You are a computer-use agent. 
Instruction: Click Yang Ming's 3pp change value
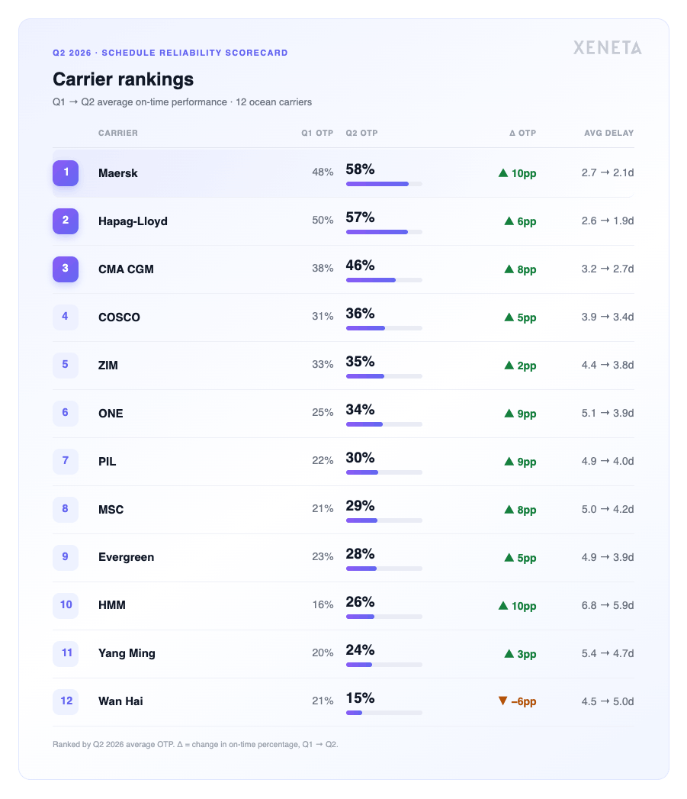pyautogui.click(x=527, y=654)
